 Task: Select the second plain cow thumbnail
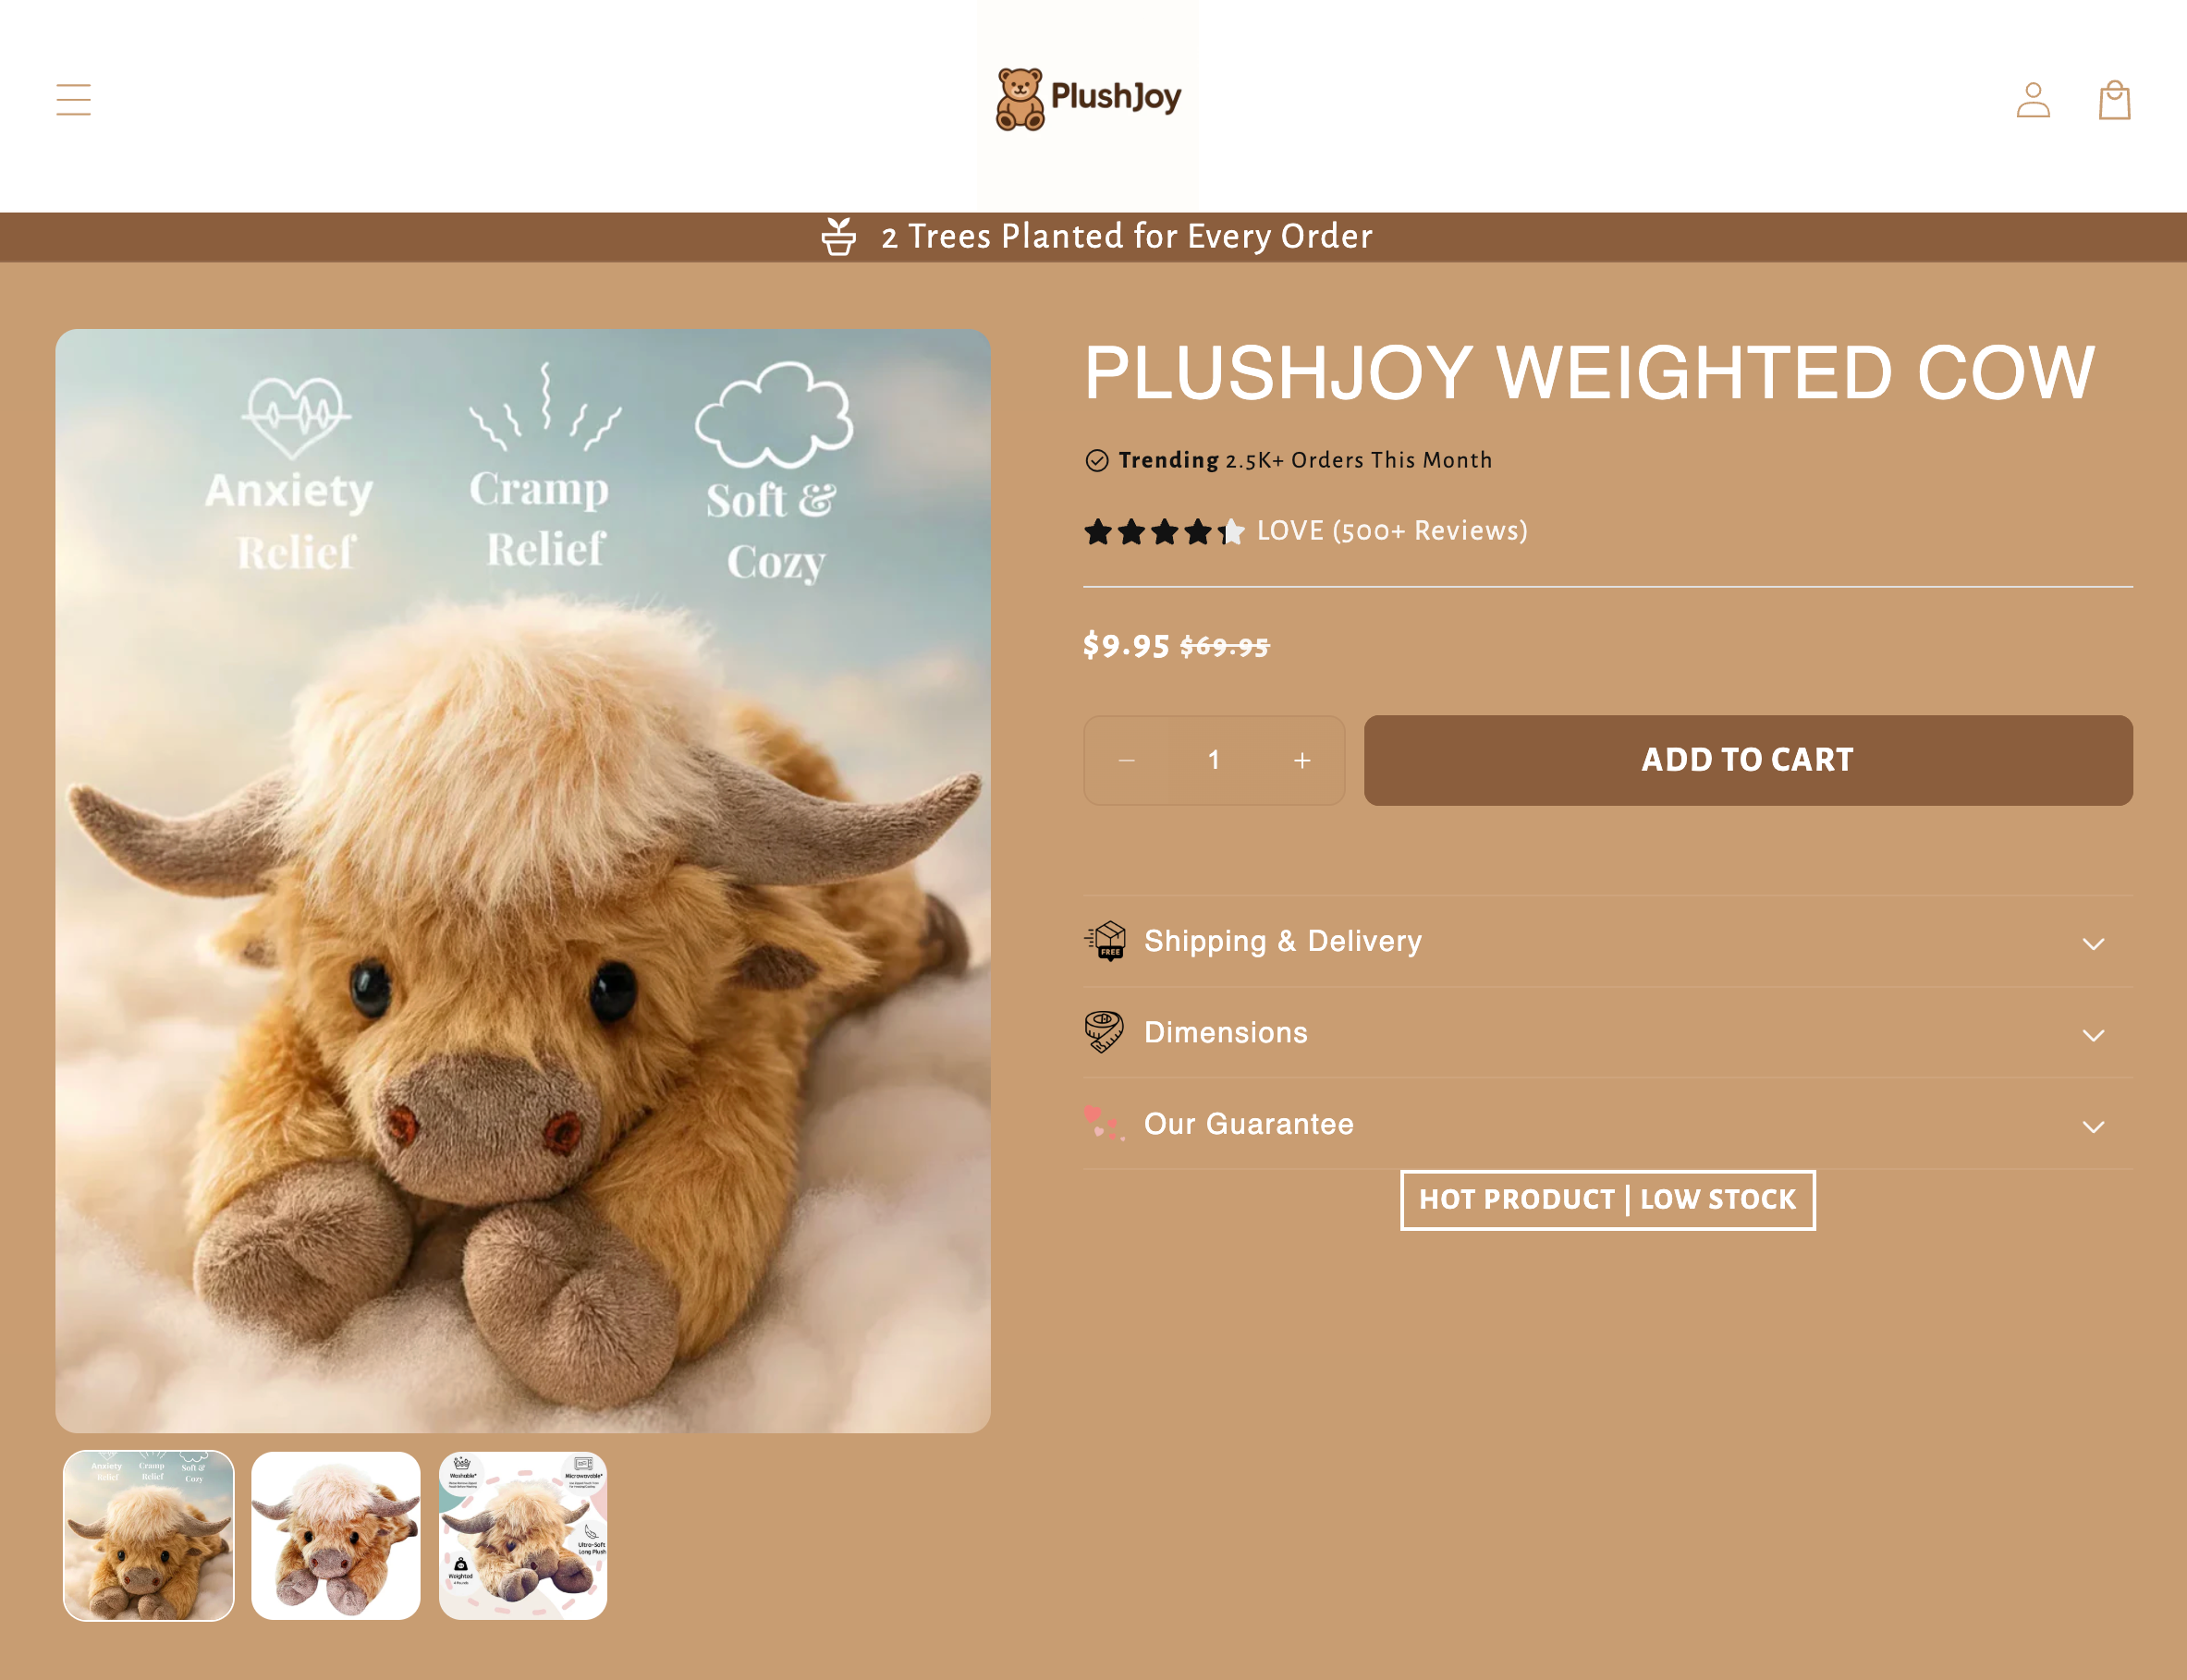coord(336,1535)
